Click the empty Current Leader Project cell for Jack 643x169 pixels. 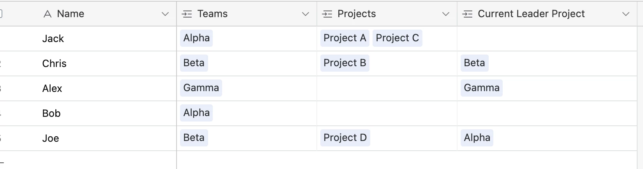[547, 39]
